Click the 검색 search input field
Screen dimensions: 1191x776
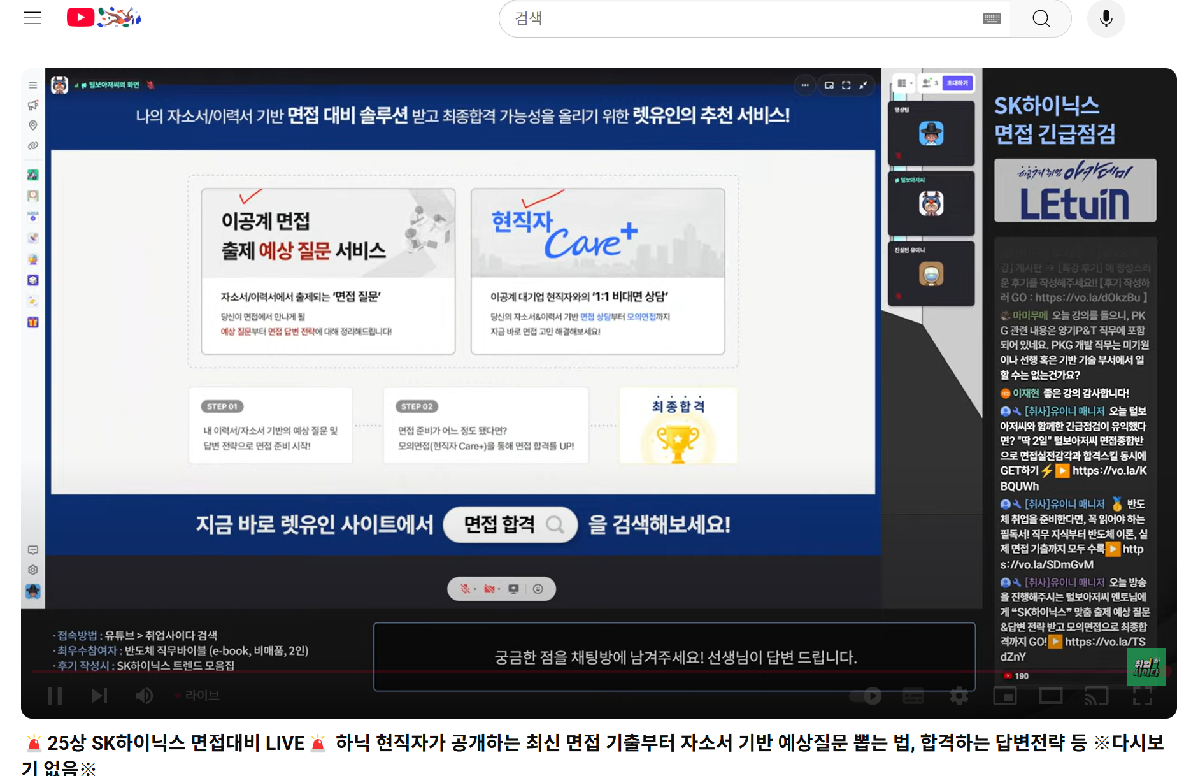pyautogui.click(x=739, y=18)
